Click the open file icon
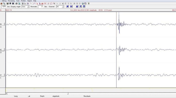Image resolution: width=176 pixels, height=98 pixels. tap(2, 3)
